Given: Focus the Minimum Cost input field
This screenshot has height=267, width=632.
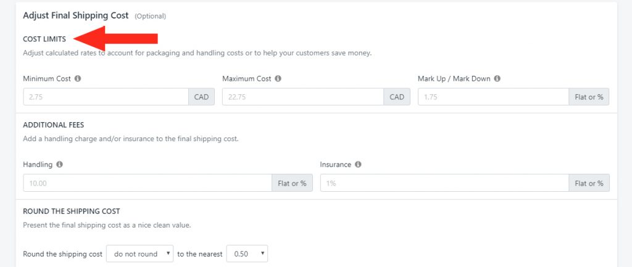Looking at the screenshot, I should pyautogui.click(x=106, y=97).
